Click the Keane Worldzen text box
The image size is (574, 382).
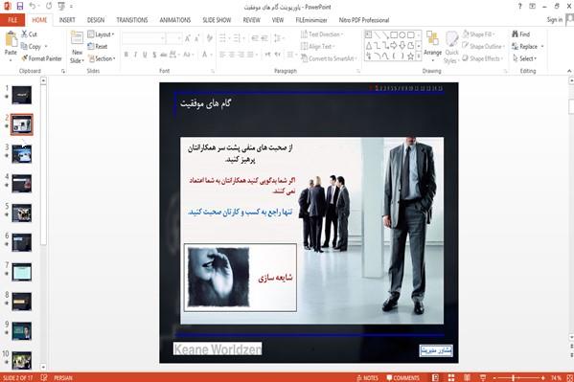coord(218,348)
